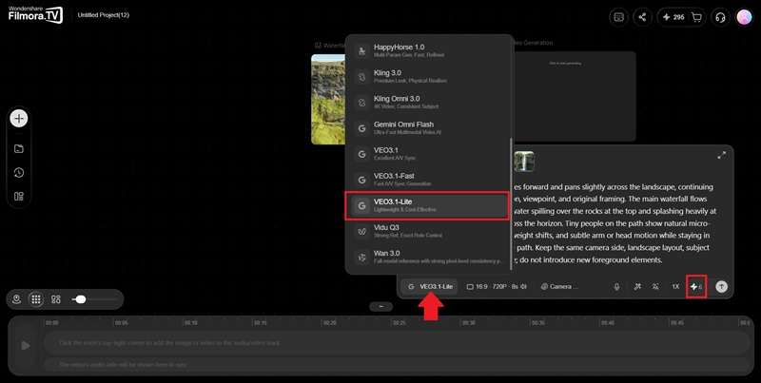Click the model list scrollbar
Viewport: 761px width, 383px height.
[511, 203]
